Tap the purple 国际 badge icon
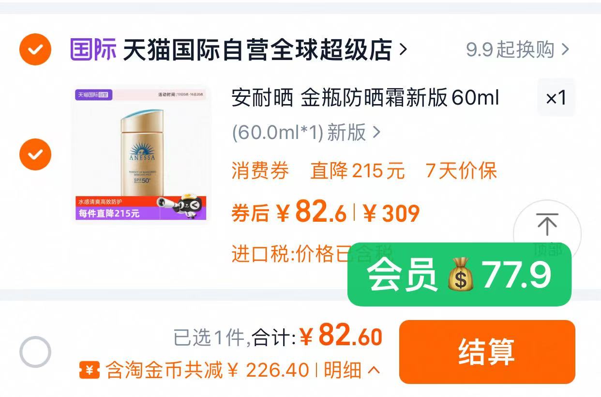The width and height of the screenshot is (601, 397). (93, 49)
